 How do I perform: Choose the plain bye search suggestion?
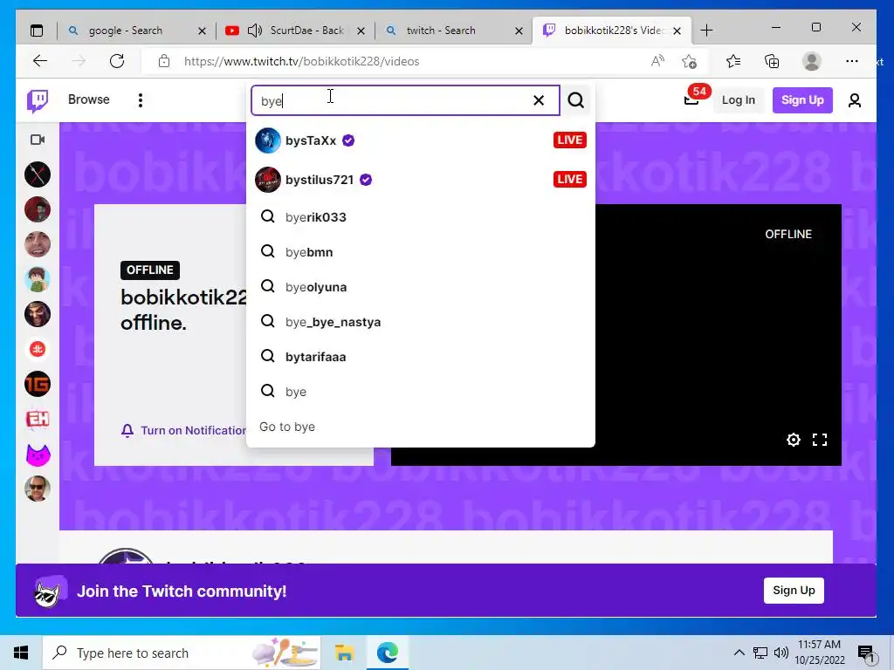[x=421, y=392]
